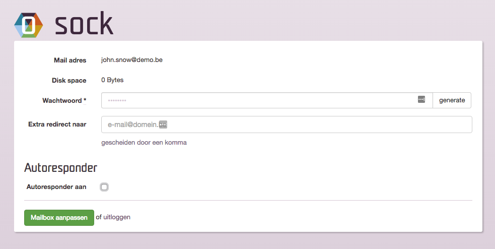Click the key icon inside the redirect field

tap(163, 125)
